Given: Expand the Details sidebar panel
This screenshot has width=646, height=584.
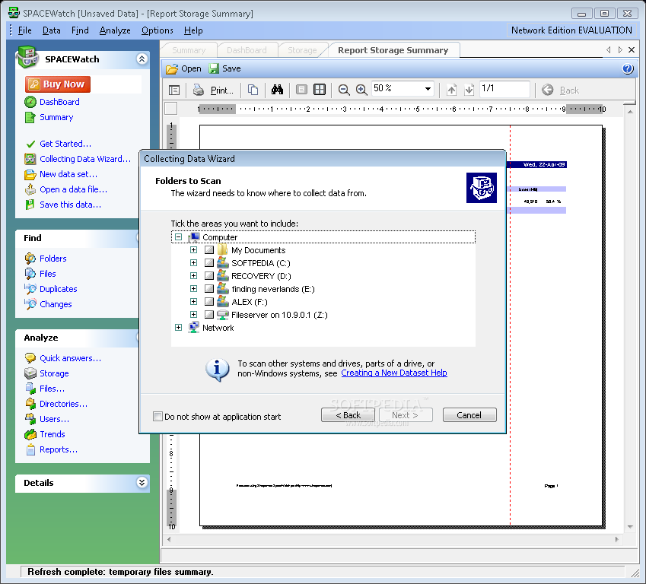Looking at the screenshot, I should coord(142,482).
